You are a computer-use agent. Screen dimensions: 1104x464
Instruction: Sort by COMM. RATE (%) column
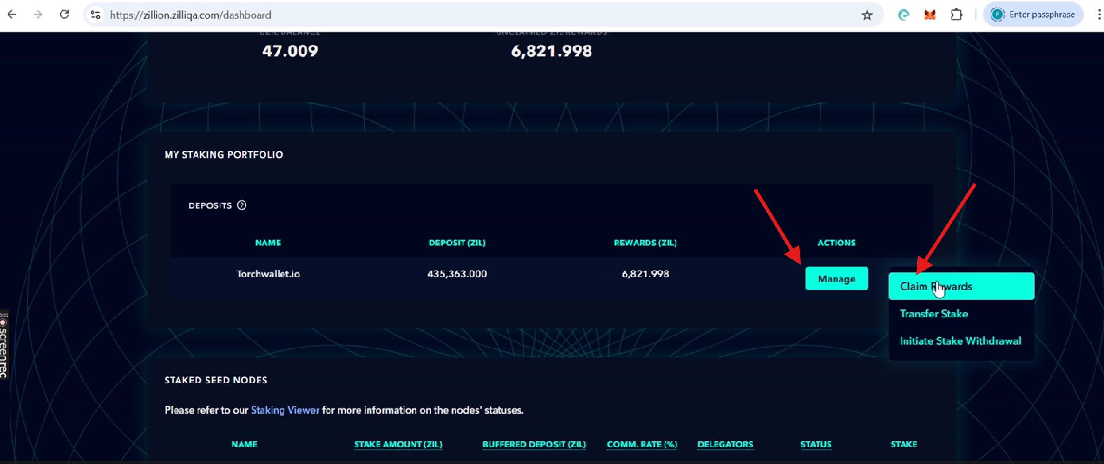642,444
